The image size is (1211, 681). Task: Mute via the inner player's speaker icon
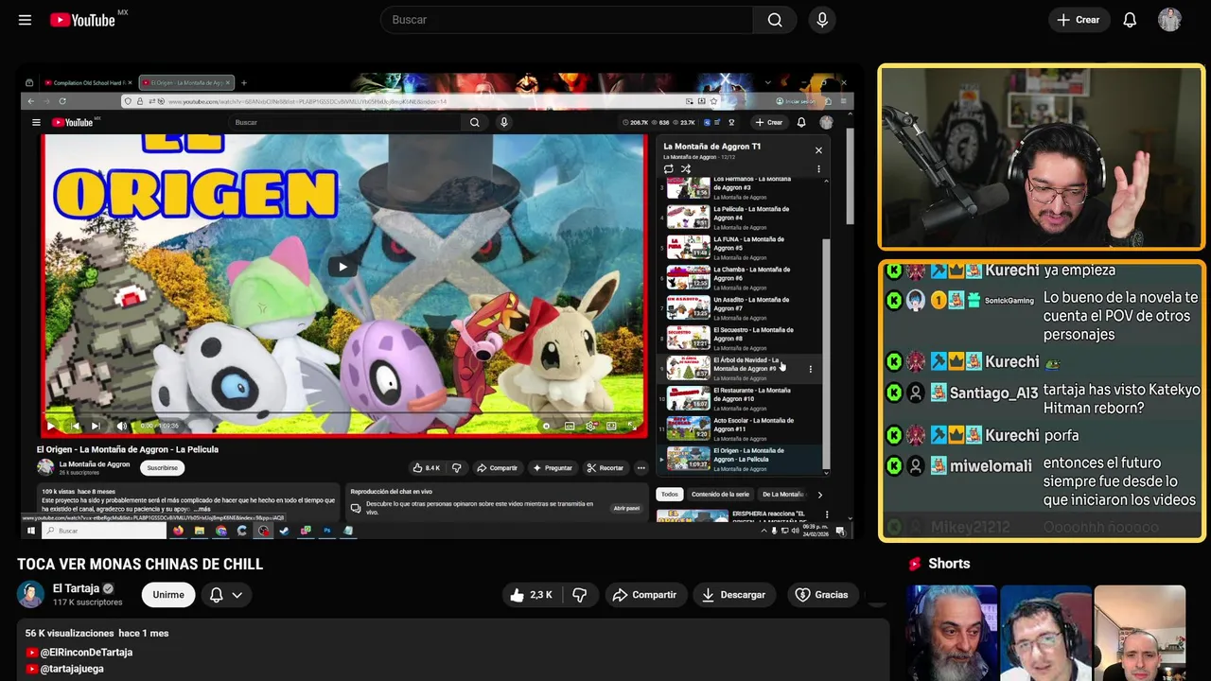(121, 427)
